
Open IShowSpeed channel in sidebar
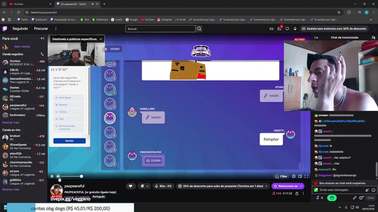(x=24, y=146)
